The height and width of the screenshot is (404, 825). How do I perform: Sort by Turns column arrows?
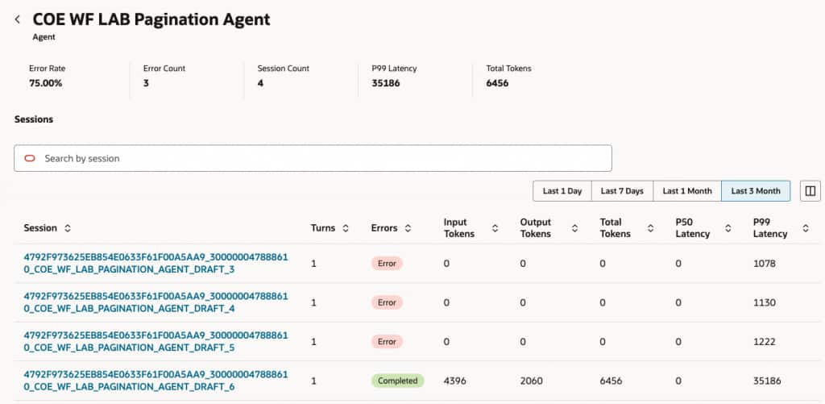click(x=346, y=228)
